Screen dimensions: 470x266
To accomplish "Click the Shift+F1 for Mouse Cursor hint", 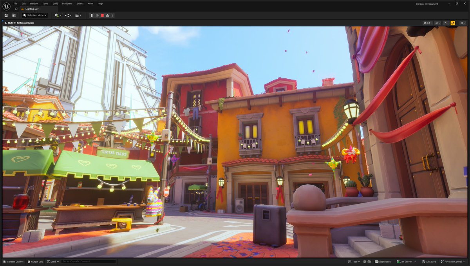I will (x=21, y=23).
